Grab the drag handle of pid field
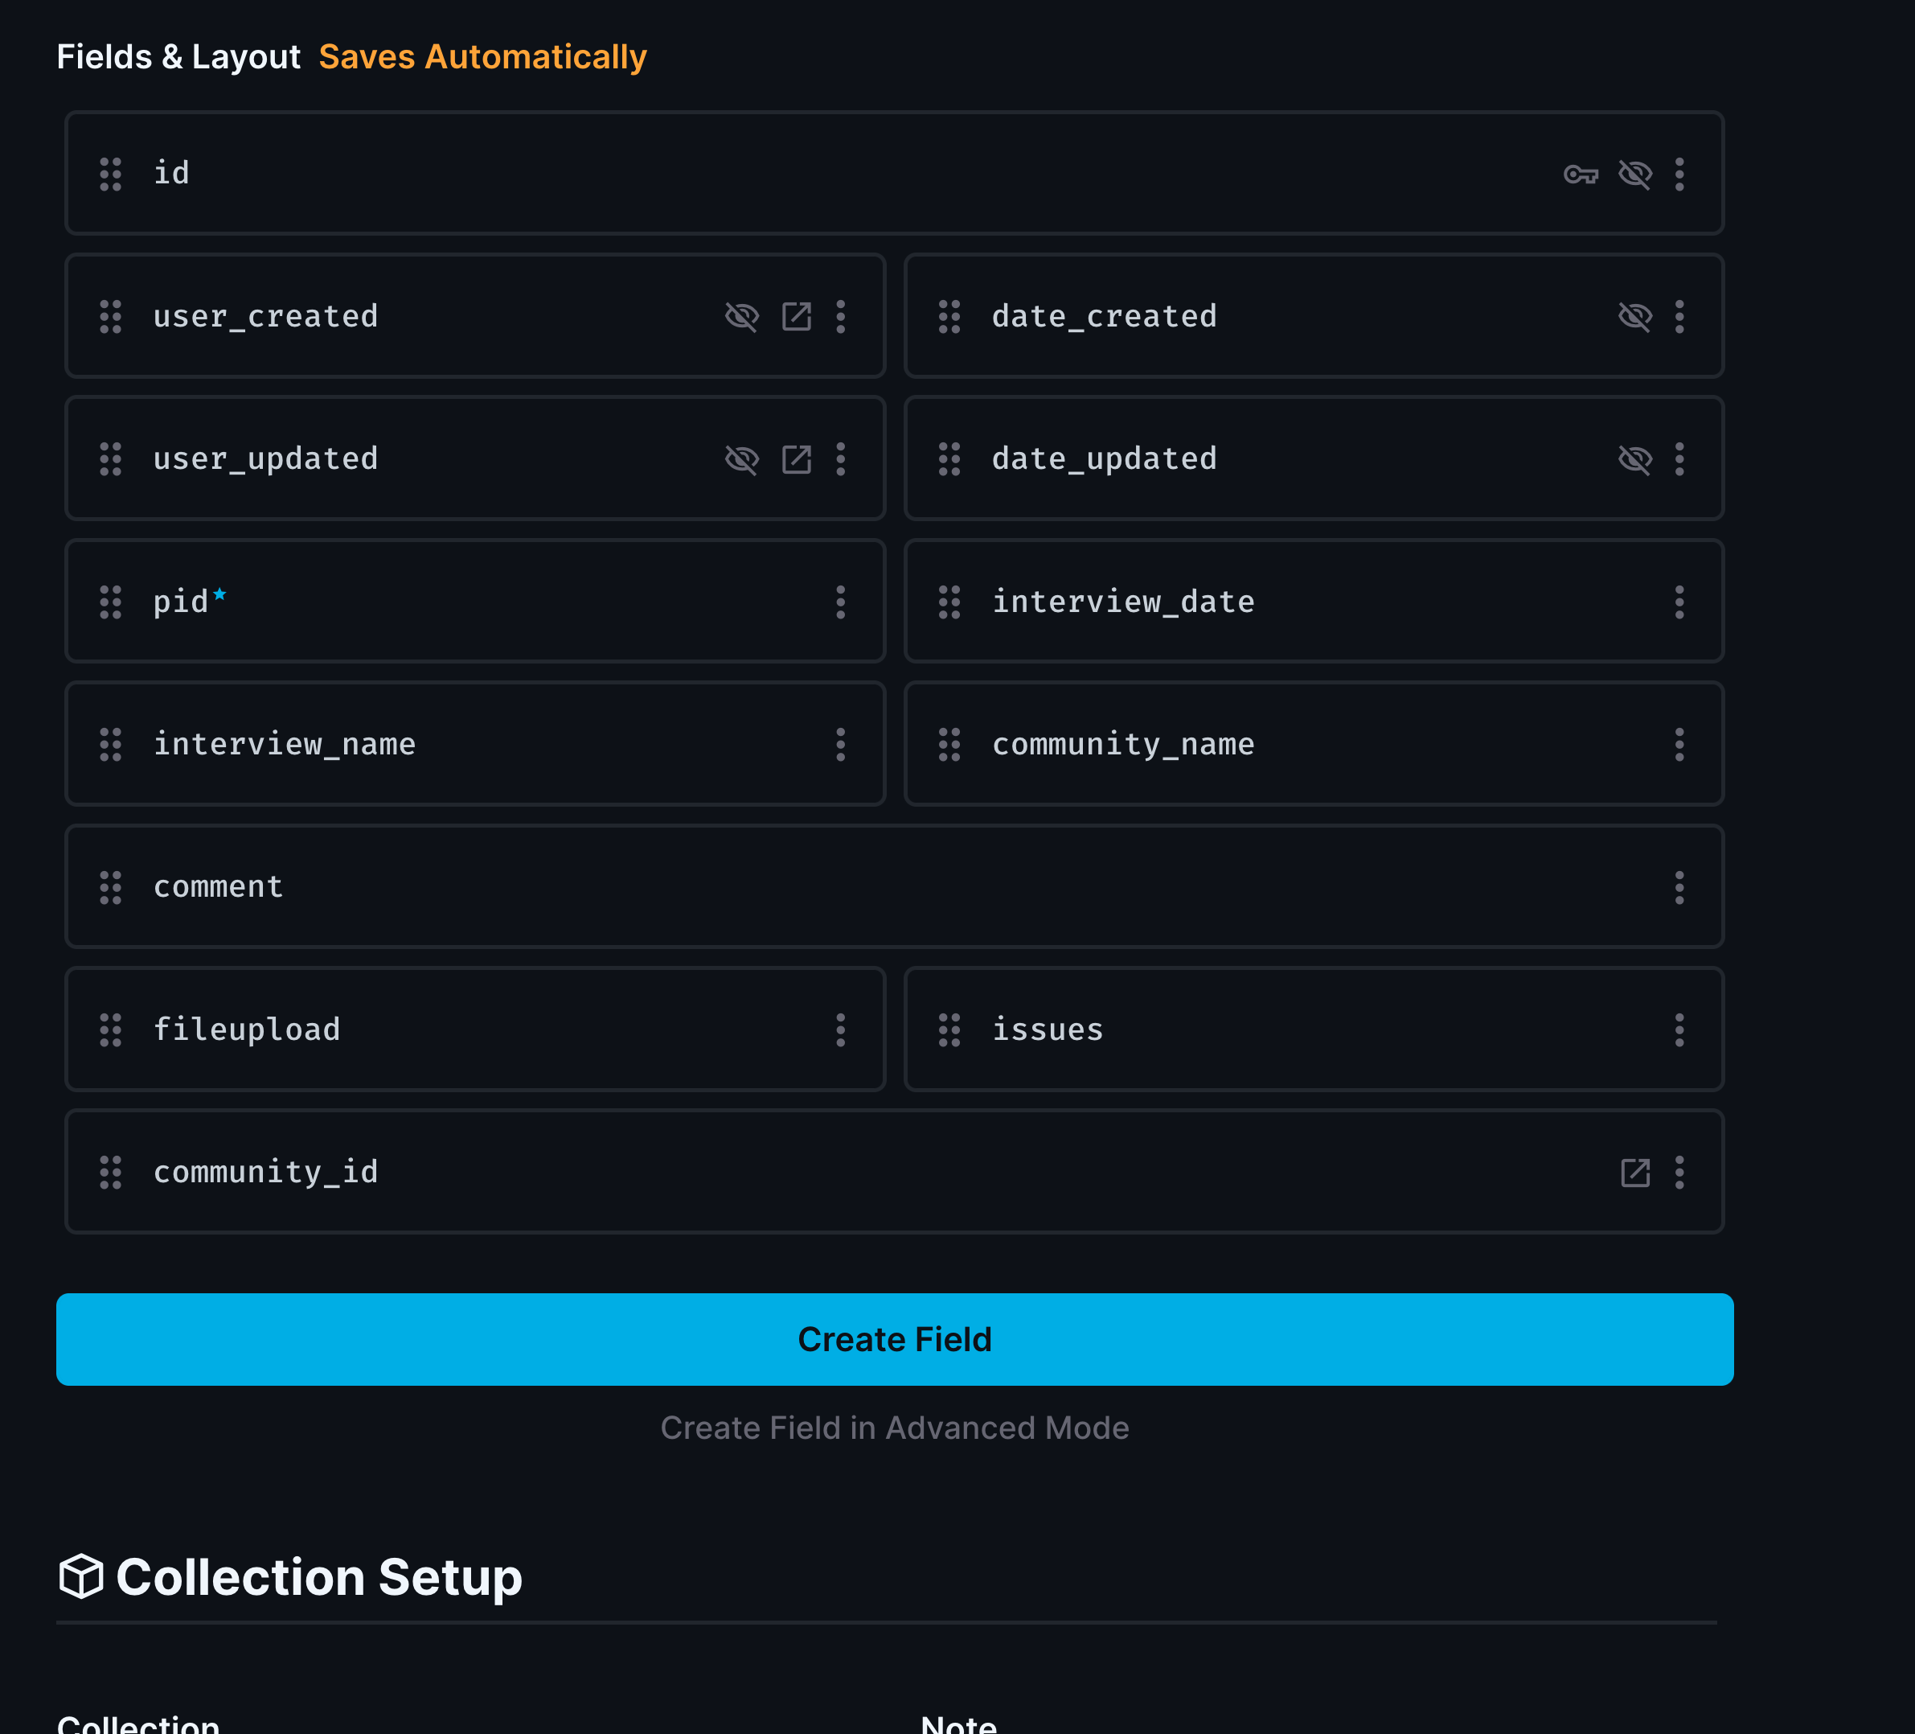The image size is (1915, 1734). pyautogui.click(x=110, y=602)
